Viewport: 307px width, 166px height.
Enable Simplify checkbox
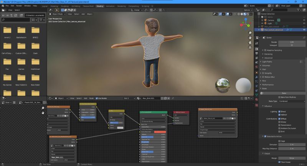click(263, 73)
